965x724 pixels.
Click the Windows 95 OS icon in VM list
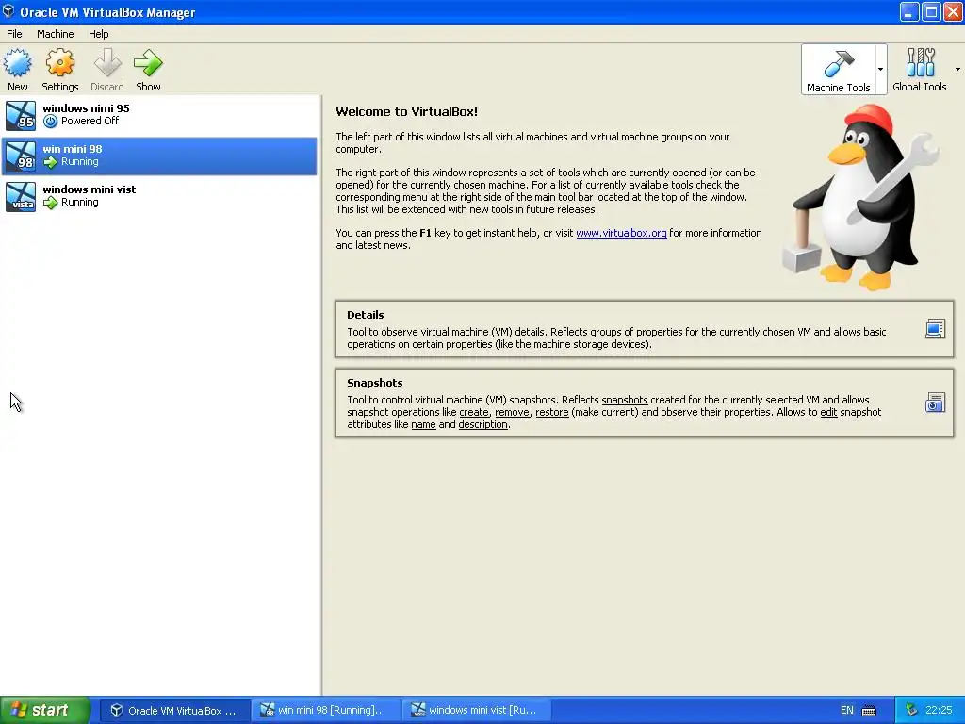click(x=21, y=116)
